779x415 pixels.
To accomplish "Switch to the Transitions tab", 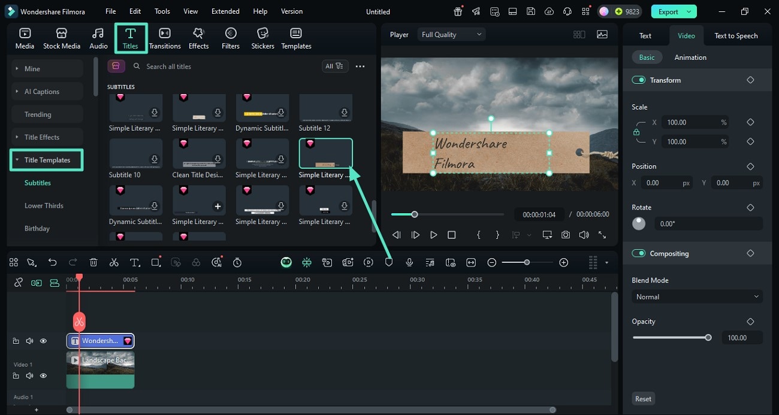I will pos(165,38).
